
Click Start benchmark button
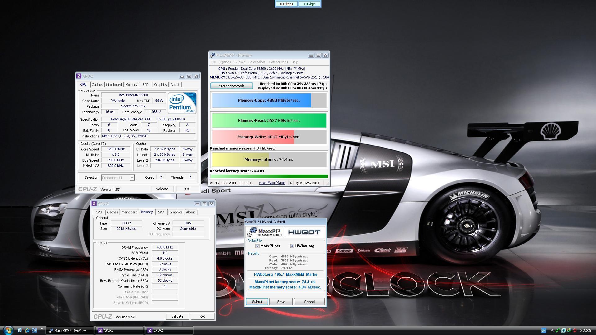click(232, 86)
